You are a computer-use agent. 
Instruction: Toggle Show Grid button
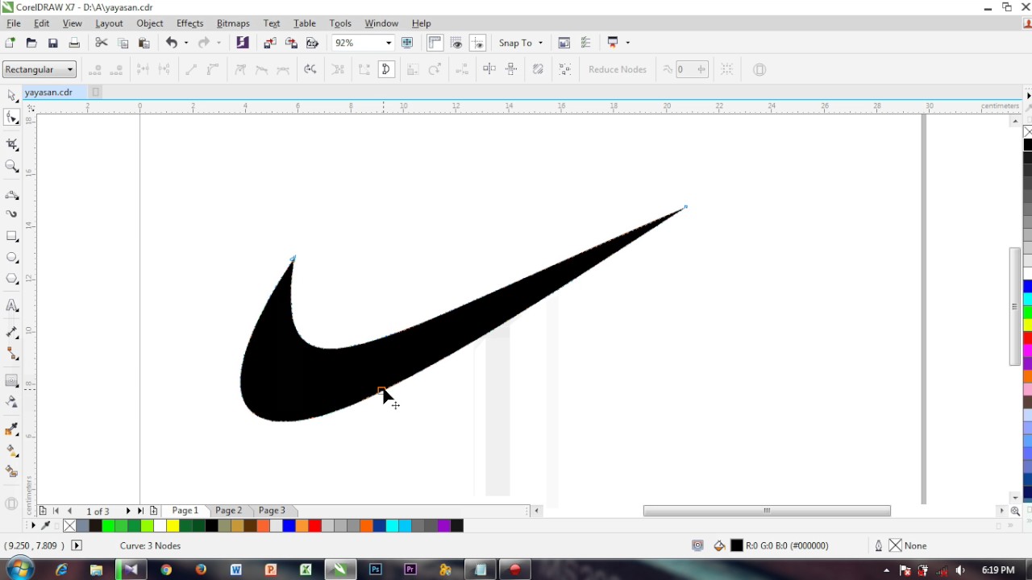(x=456, y=43)
